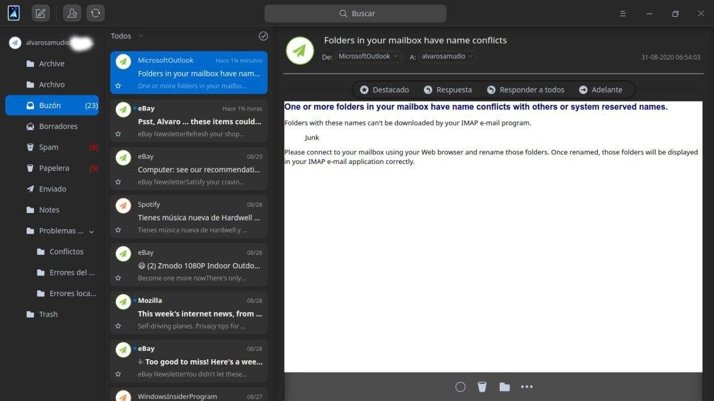The image size is (714, 401).
Task: Click move to folder icon at bottom
Action: [x=504, y=387]
